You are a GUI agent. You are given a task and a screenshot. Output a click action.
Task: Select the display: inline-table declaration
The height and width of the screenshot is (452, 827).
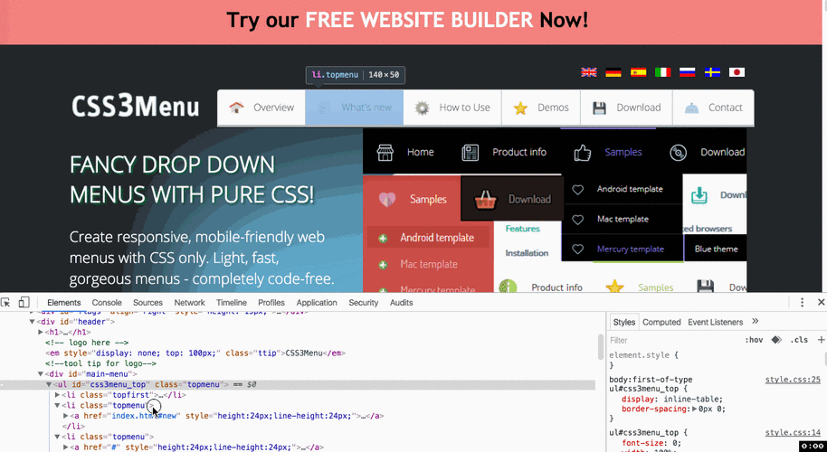point(672,399)
